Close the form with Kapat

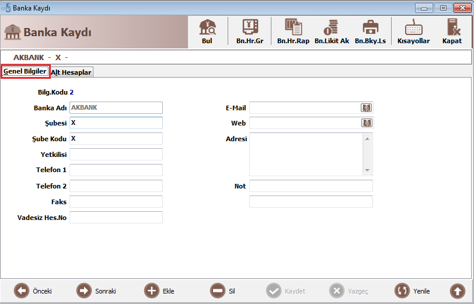click(x=452, y=32)
